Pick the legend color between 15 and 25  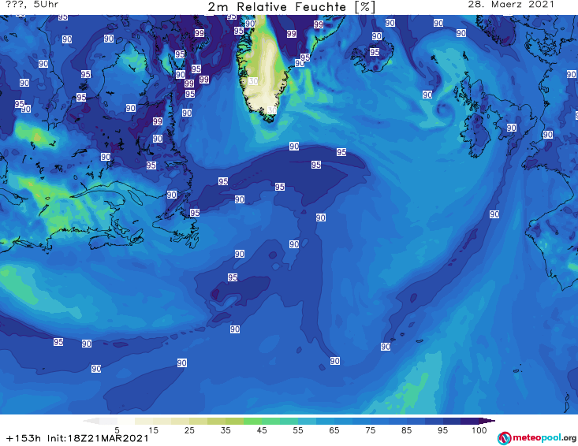(171, 421)
